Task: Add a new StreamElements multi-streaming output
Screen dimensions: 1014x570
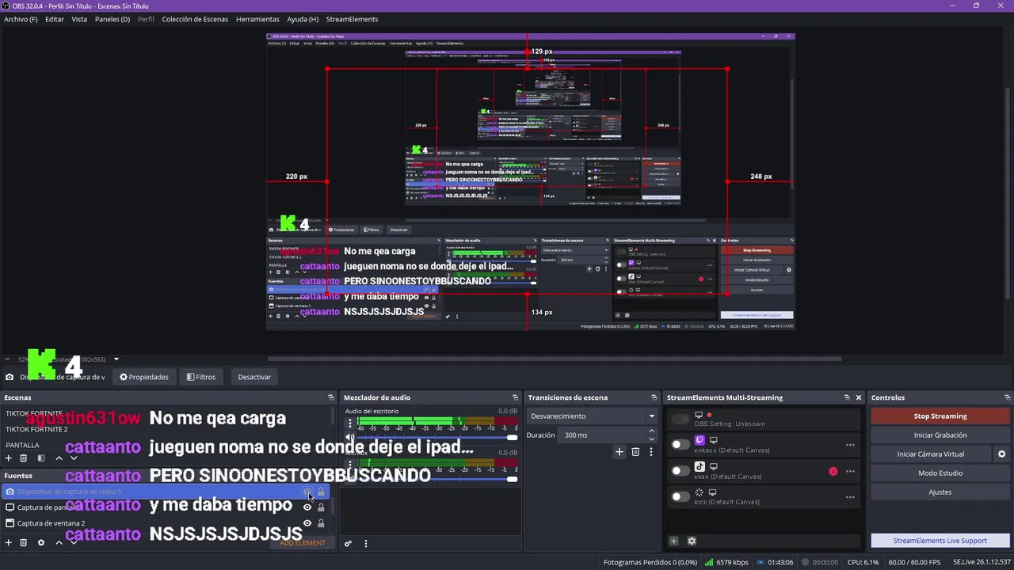Action: 673,541
